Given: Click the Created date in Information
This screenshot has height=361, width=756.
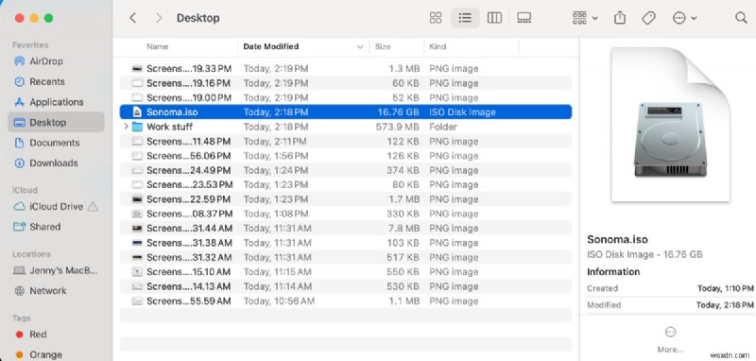Looking at the screenshot, I should pos(725,288).
